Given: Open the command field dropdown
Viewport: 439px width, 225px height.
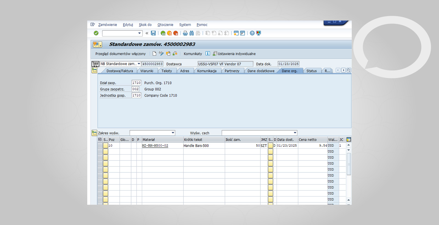Looking at the screenshot, I should point(139,33).
